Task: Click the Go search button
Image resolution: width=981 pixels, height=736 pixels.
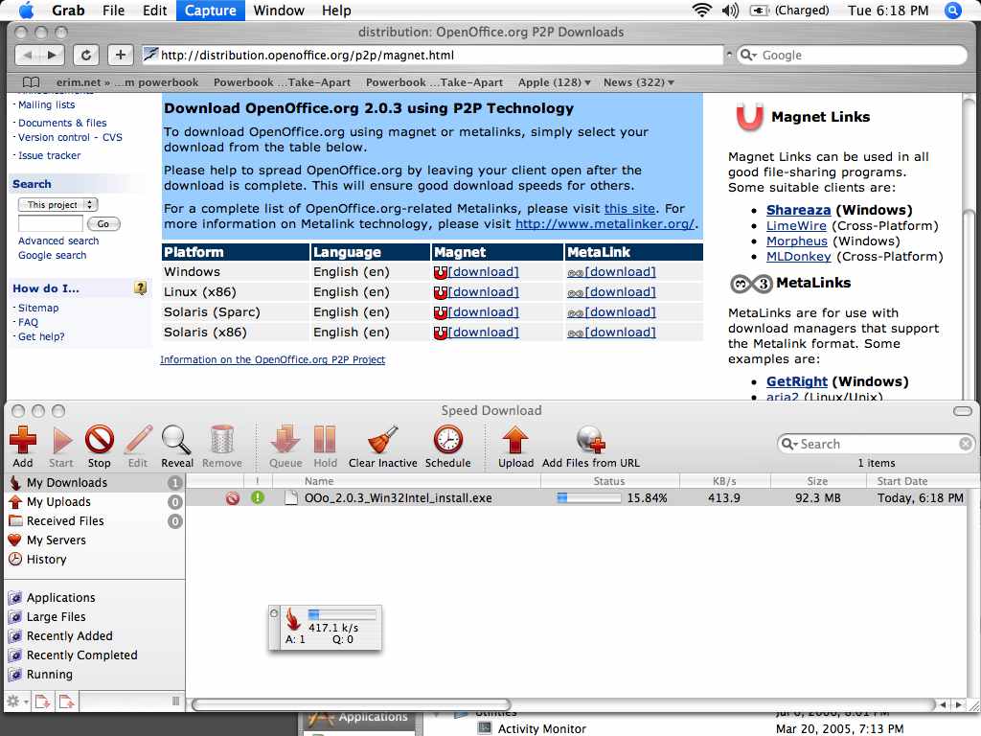Action: 103,224
